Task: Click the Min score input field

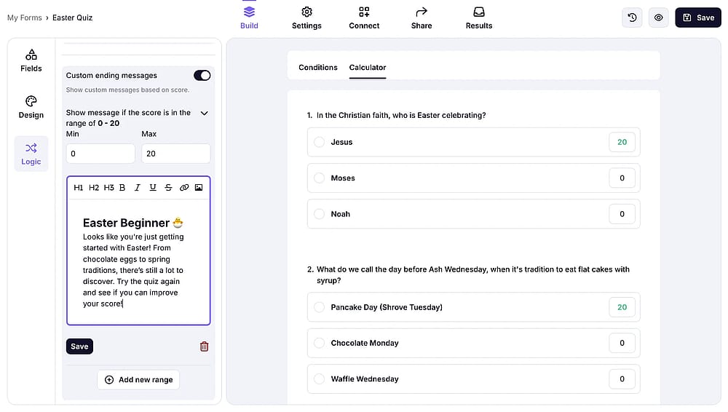Action: point(100,154)
